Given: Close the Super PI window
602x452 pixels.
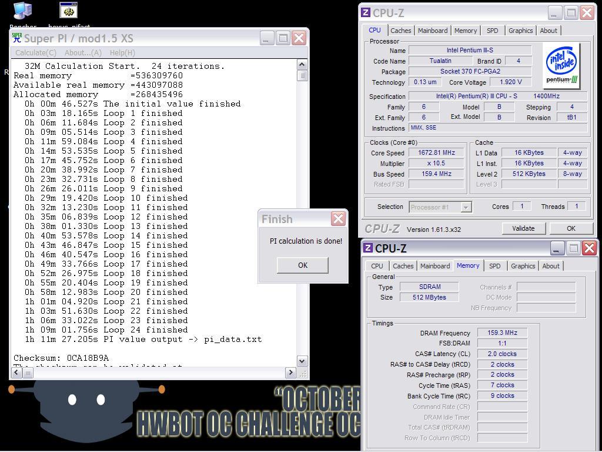Looking at the screenshot, I should tap(299, 38).
